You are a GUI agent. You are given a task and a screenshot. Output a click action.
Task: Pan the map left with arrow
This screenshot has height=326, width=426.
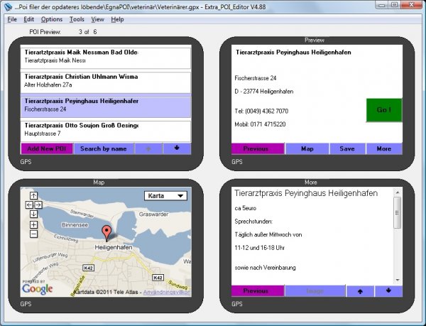(x=29, y=205)
